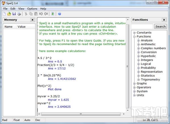Open a file with the folder icon
The height and width of the screenshot is (124, 170).
pos(9,14)
